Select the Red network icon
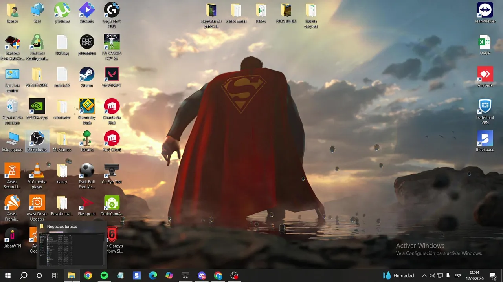Screen dimensions: 503x282 [37, 13]
